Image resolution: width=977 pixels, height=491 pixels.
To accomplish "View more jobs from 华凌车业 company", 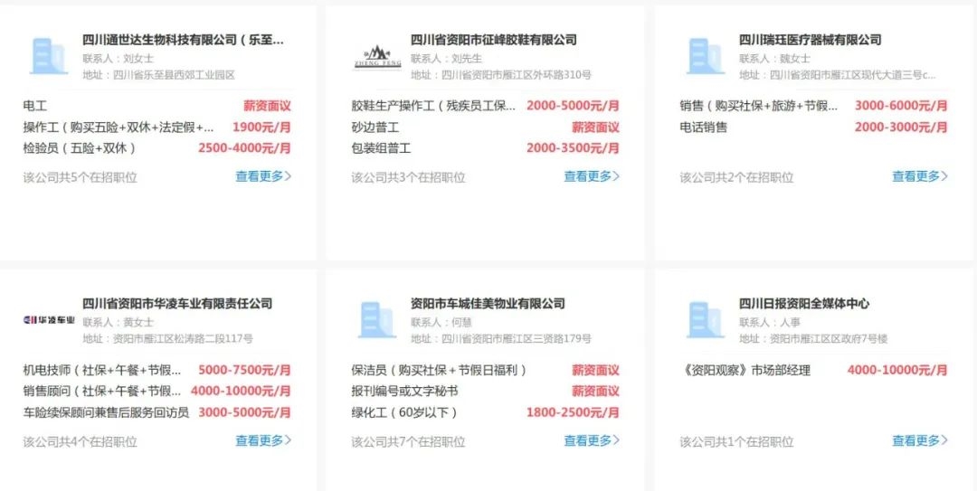I will tap(263, 440).
